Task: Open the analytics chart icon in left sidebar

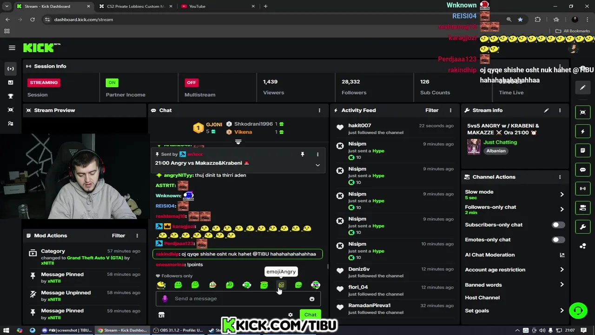Action: point(11,82)
